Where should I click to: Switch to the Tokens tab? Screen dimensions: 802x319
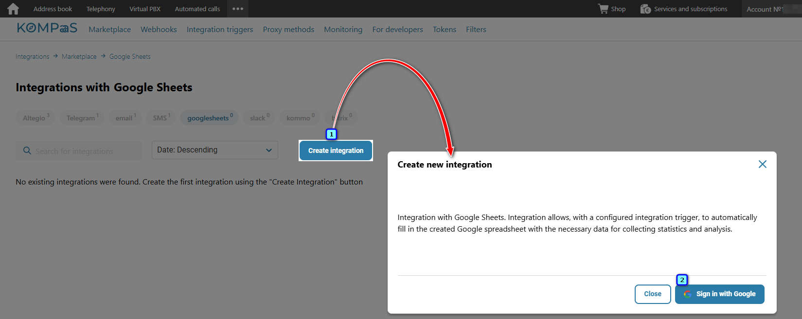tap(445, 29)
